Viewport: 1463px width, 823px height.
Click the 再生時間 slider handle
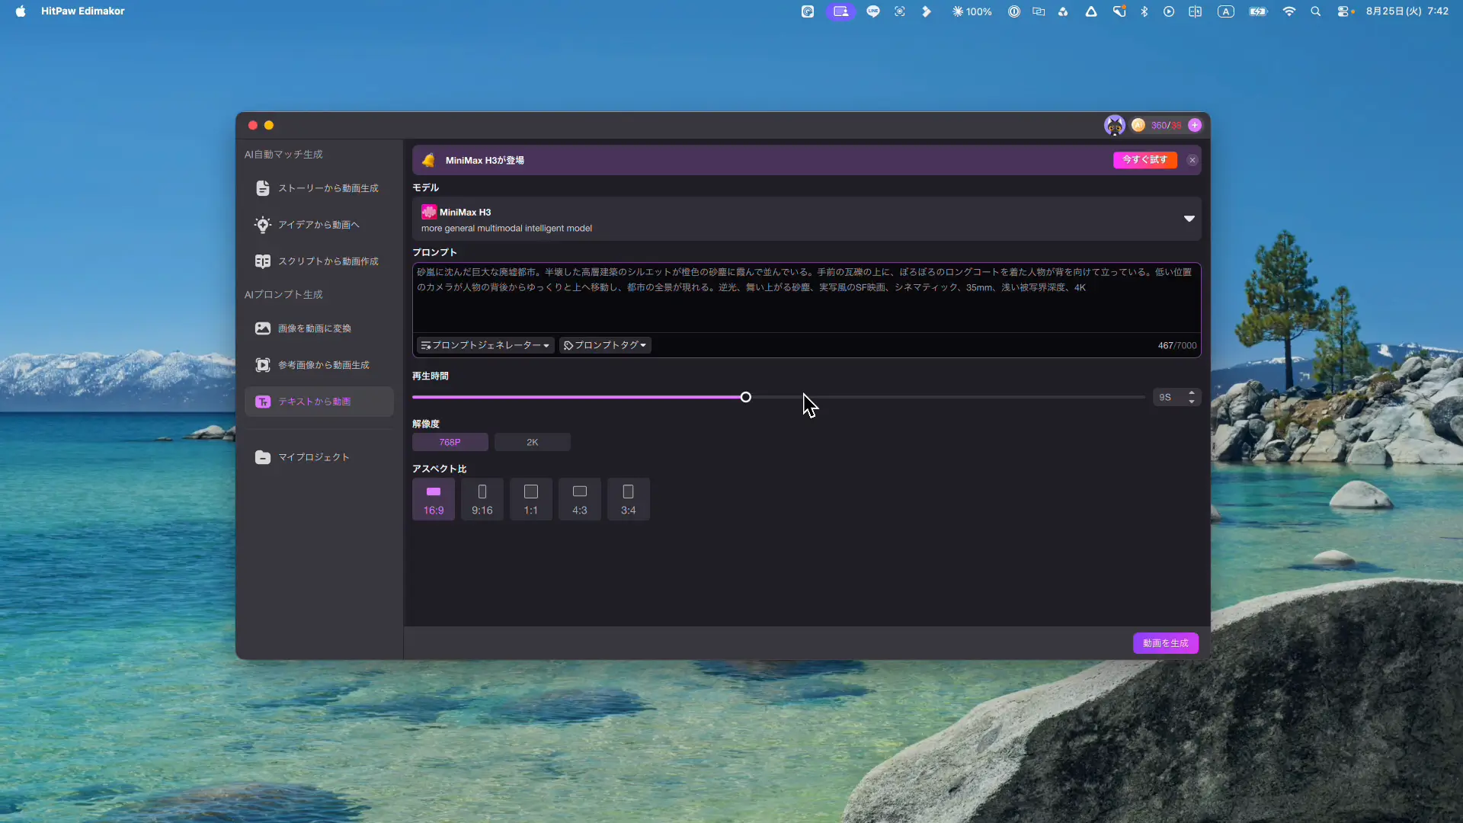click(746, 397)
